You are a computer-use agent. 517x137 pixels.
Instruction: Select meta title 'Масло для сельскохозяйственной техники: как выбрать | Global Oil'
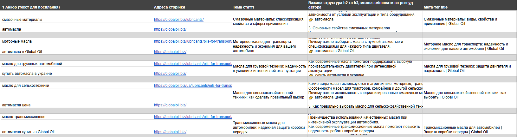pos(470,95)
